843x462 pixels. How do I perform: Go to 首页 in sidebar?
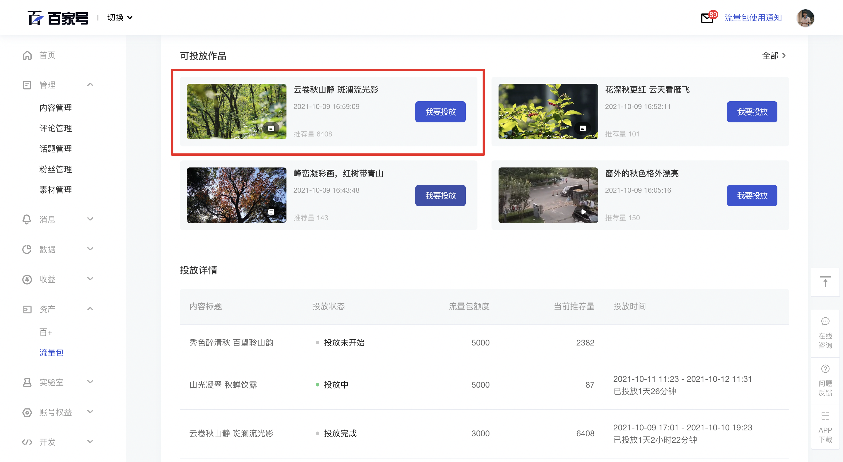(47, 55)
